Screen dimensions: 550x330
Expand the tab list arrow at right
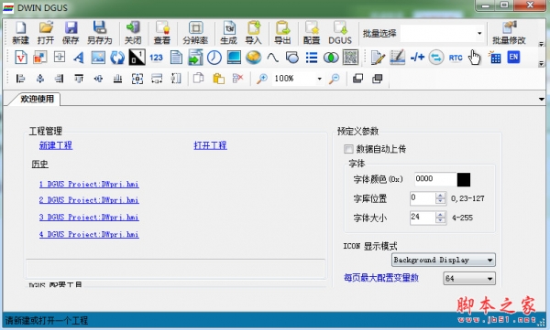(541, 99)
